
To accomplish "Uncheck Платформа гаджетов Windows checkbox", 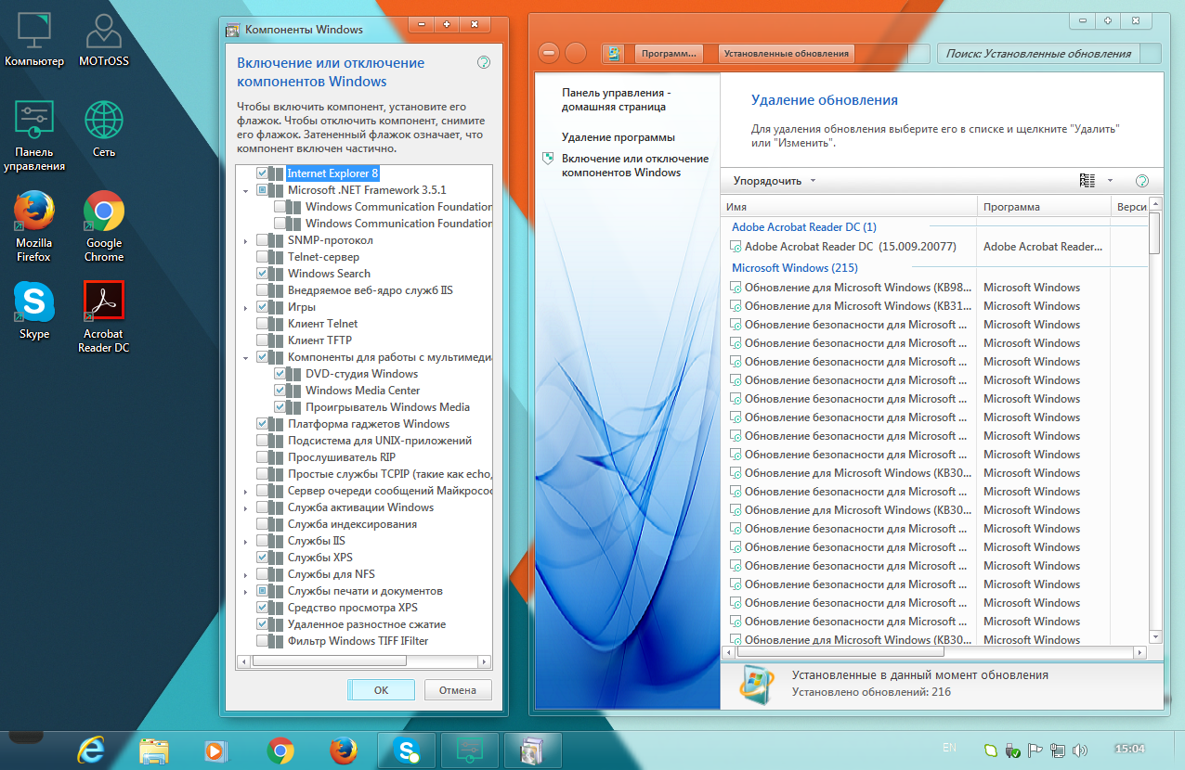I will [262, 424].
